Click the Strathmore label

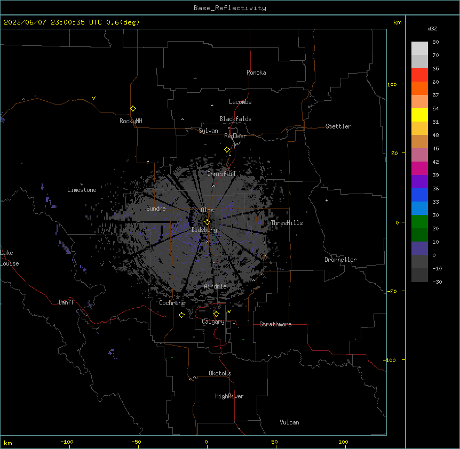pos(275,324)
